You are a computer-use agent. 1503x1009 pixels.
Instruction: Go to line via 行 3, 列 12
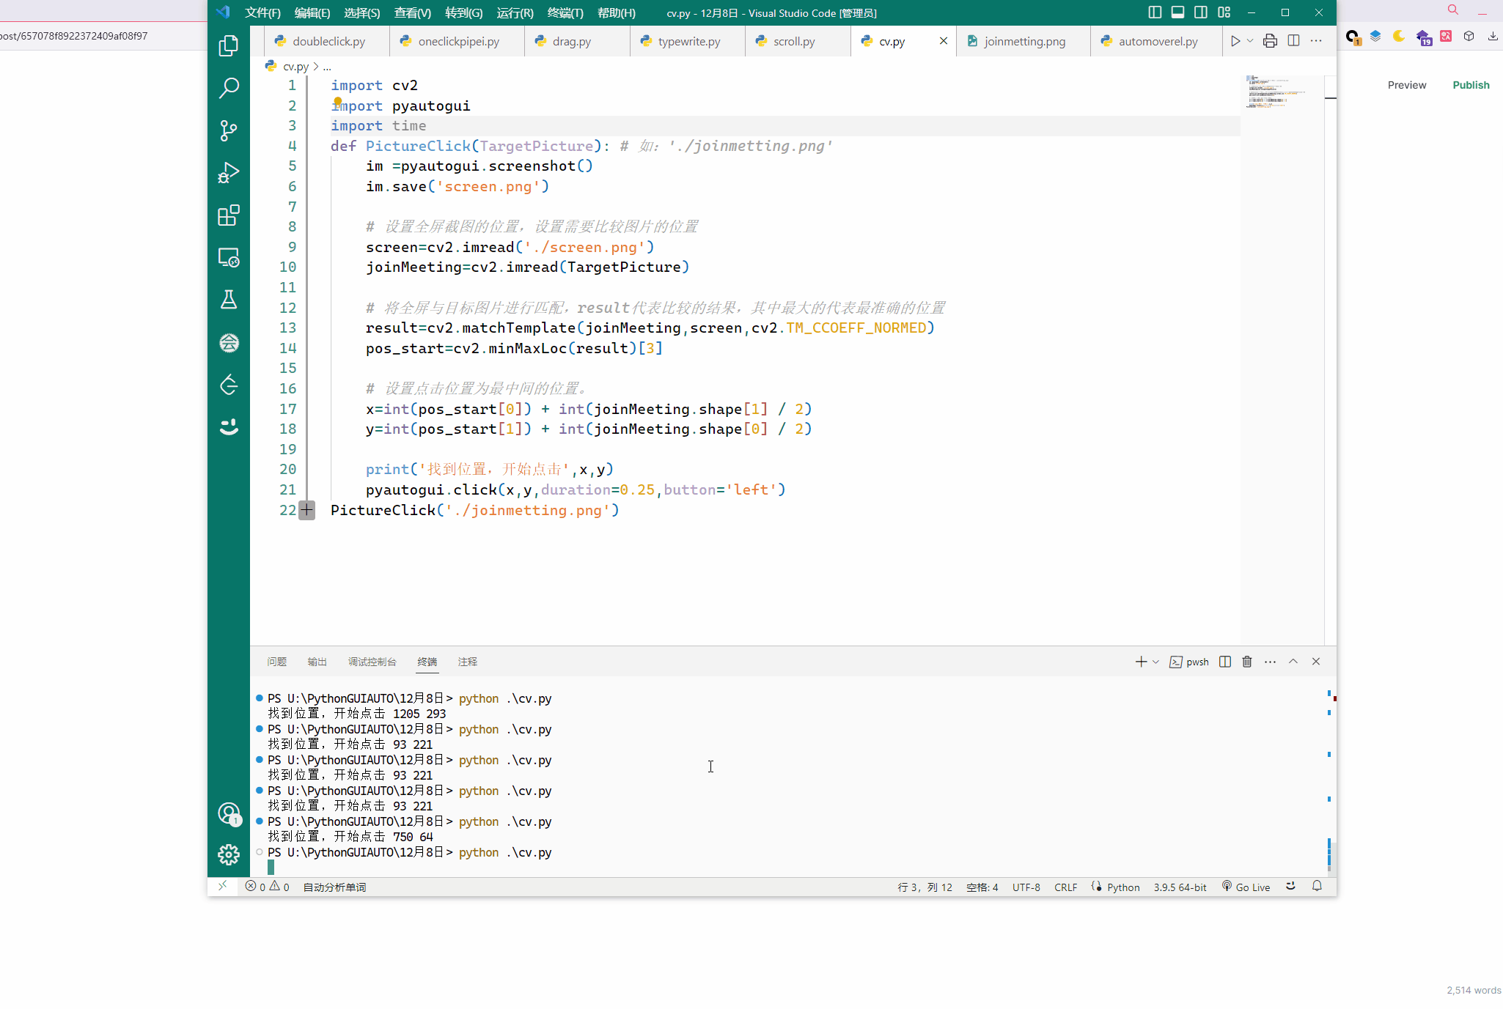[x=925, y=887]
